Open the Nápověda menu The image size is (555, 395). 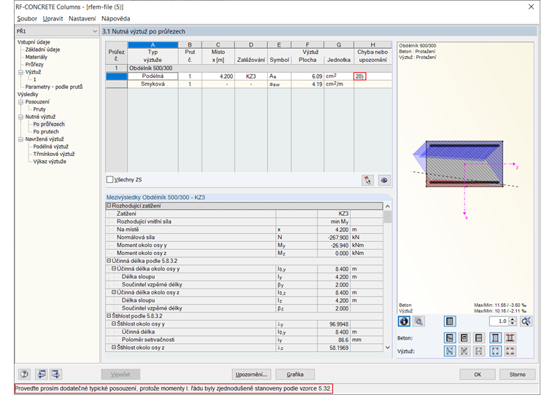point(115,19)
